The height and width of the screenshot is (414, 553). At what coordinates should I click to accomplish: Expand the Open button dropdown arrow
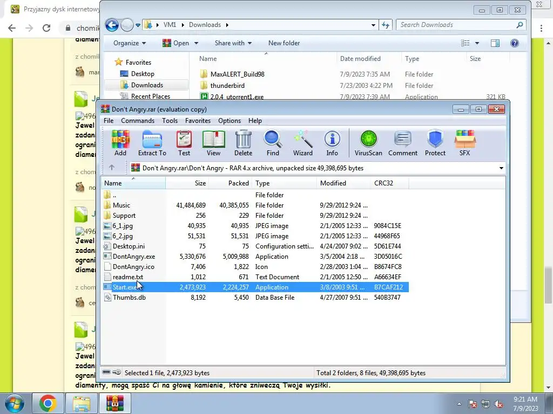(x=196, y=43)
